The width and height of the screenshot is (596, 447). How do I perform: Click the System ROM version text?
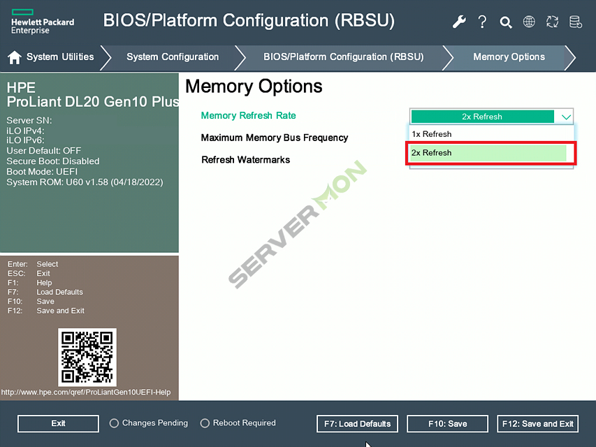(85, 182)
